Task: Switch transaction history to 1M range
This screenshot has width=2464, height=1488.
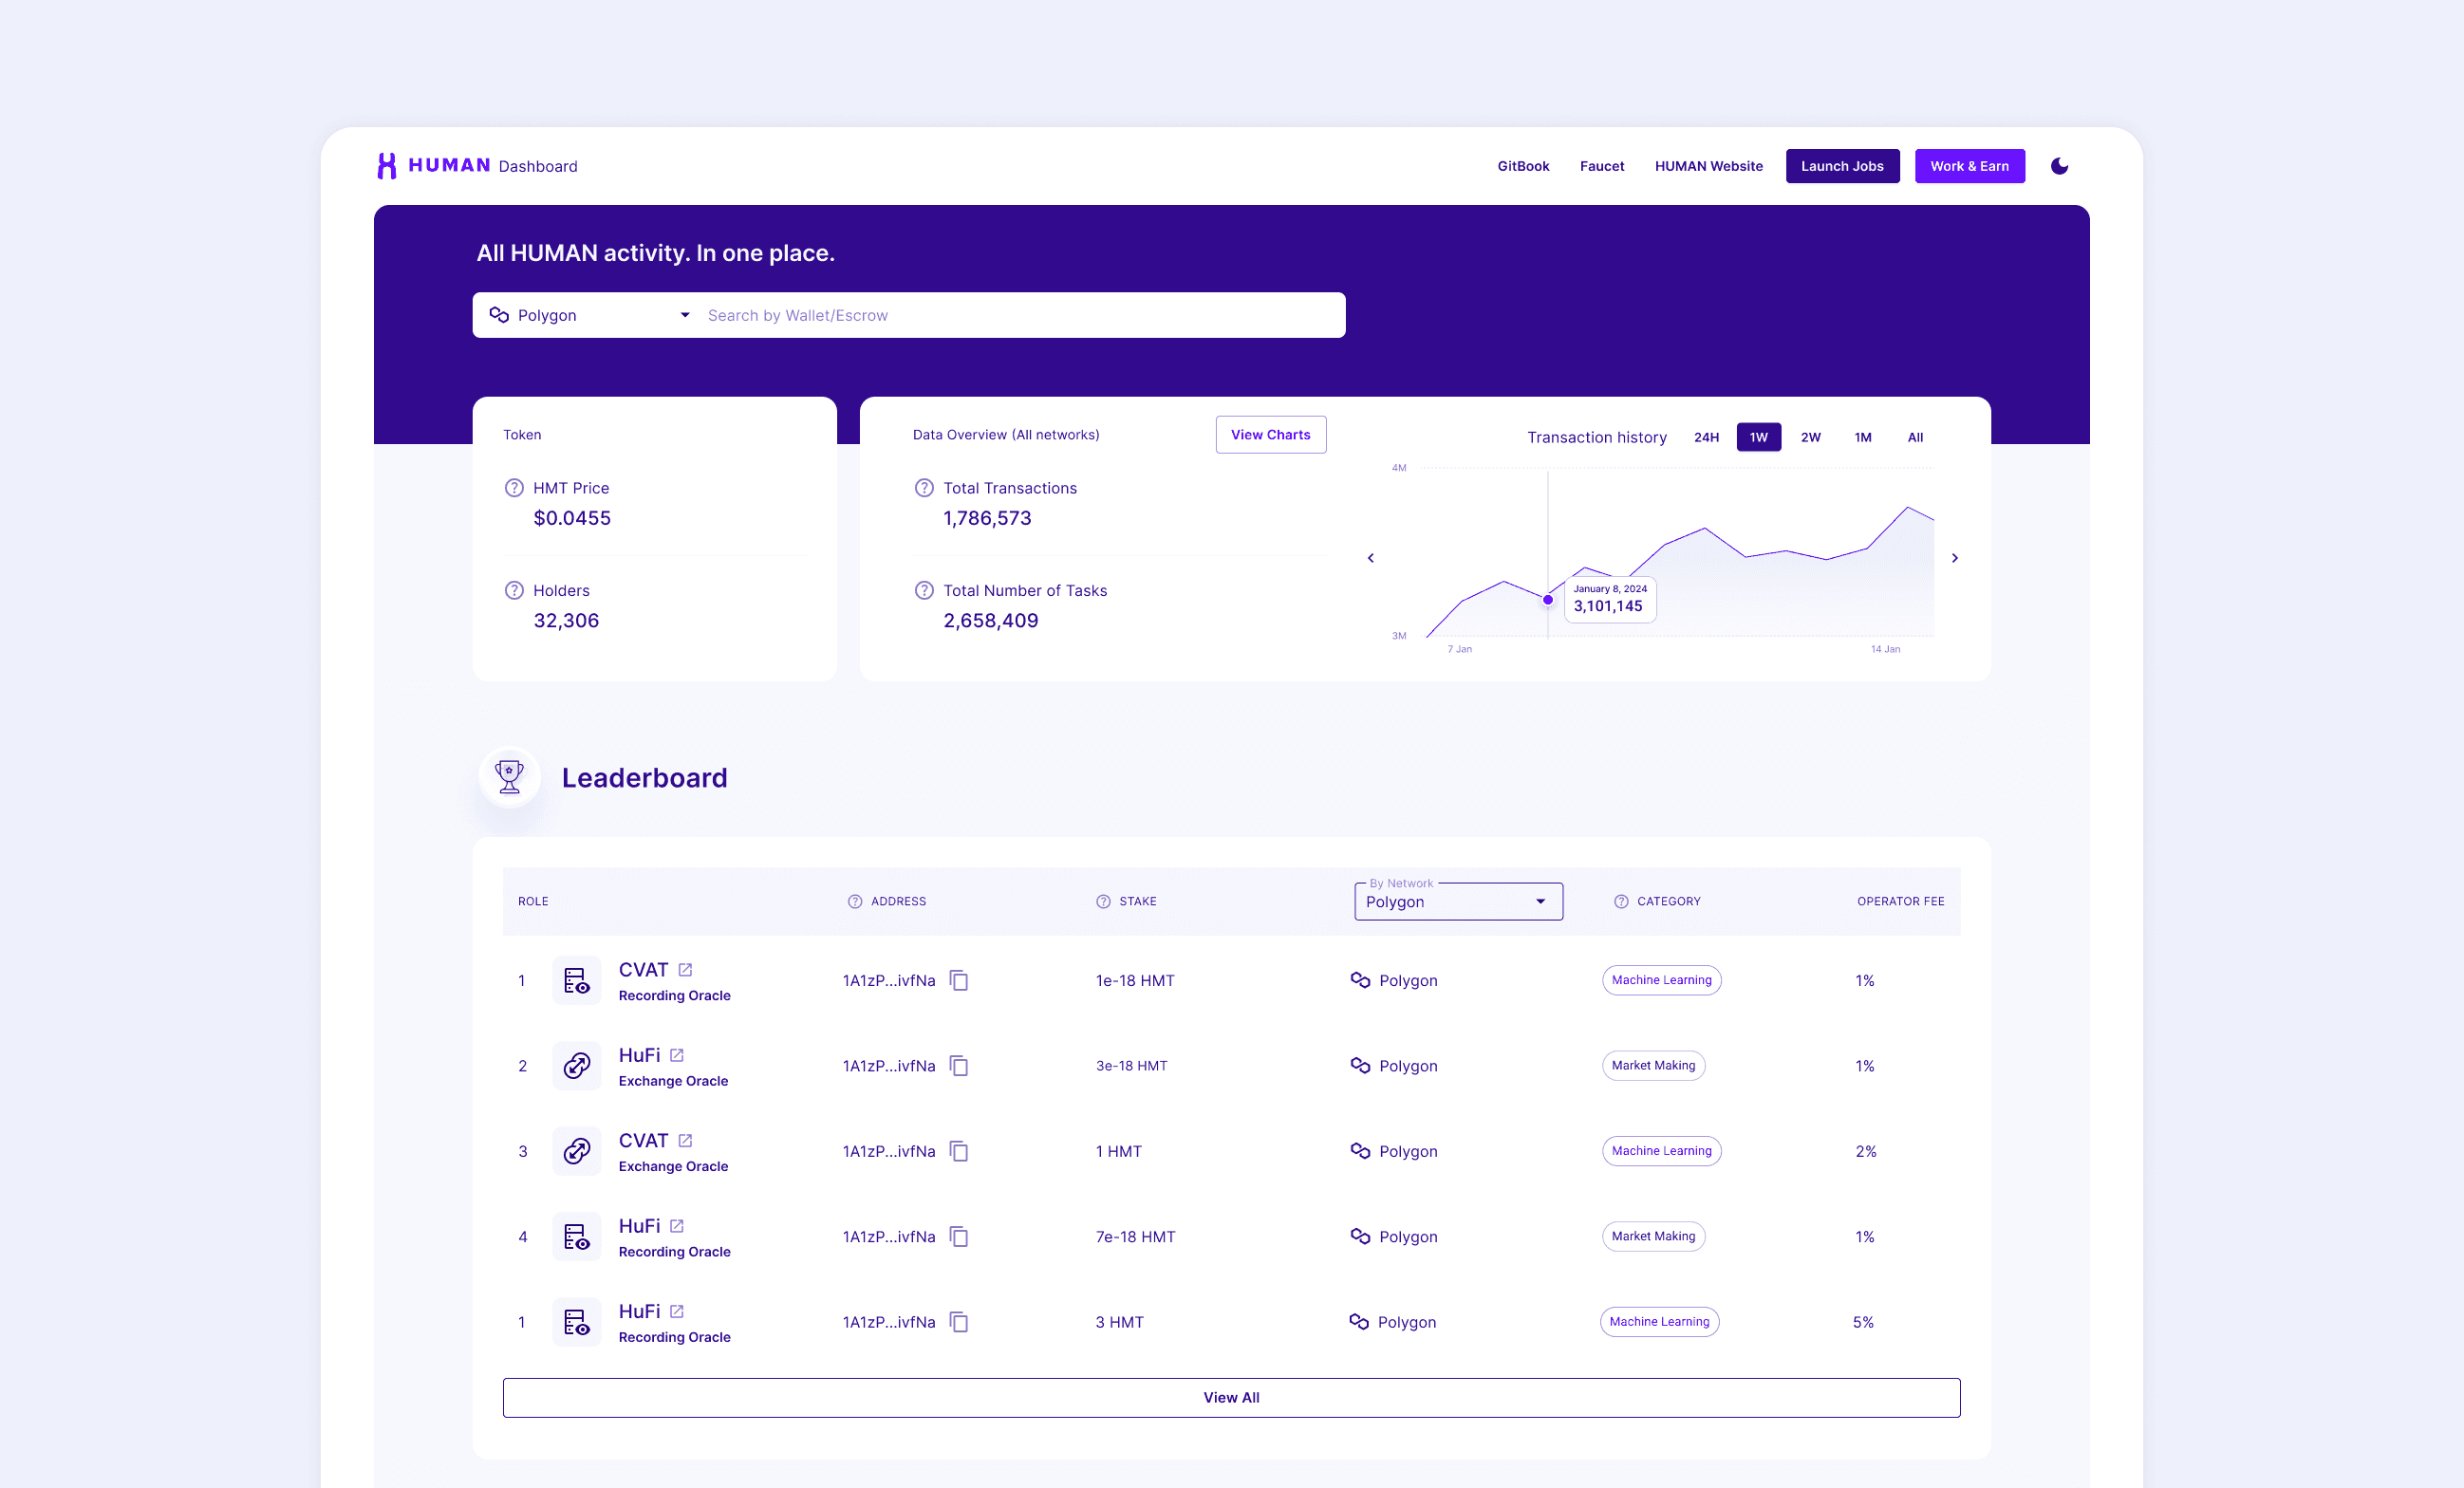Action: pyautogui.click(x=1862, y=437)
